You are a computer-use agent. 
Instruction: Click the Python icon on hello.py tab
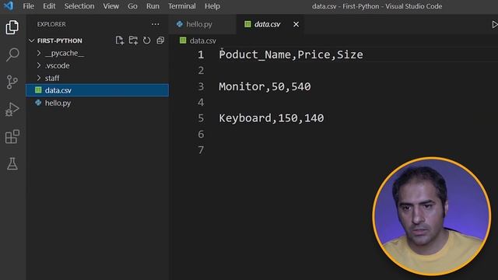coord(180,24)
